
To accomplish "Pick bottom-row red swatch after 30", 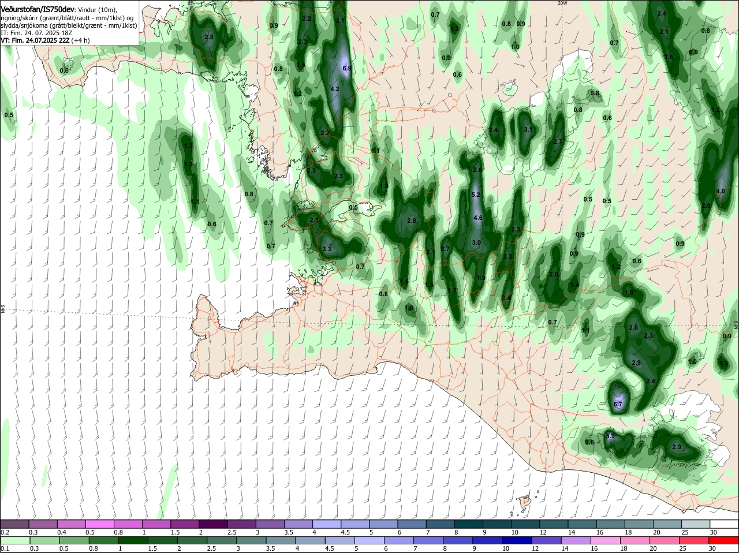I will pos(725,541).
